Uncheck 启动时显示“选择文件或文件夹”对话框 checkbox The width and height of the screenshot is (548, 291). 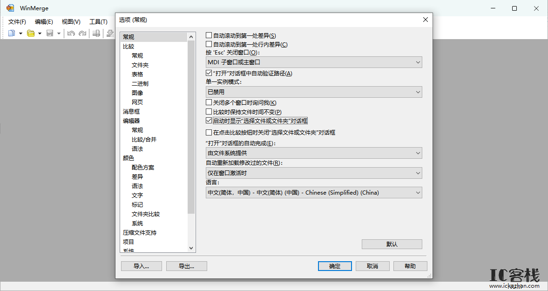tap(209, 121)
